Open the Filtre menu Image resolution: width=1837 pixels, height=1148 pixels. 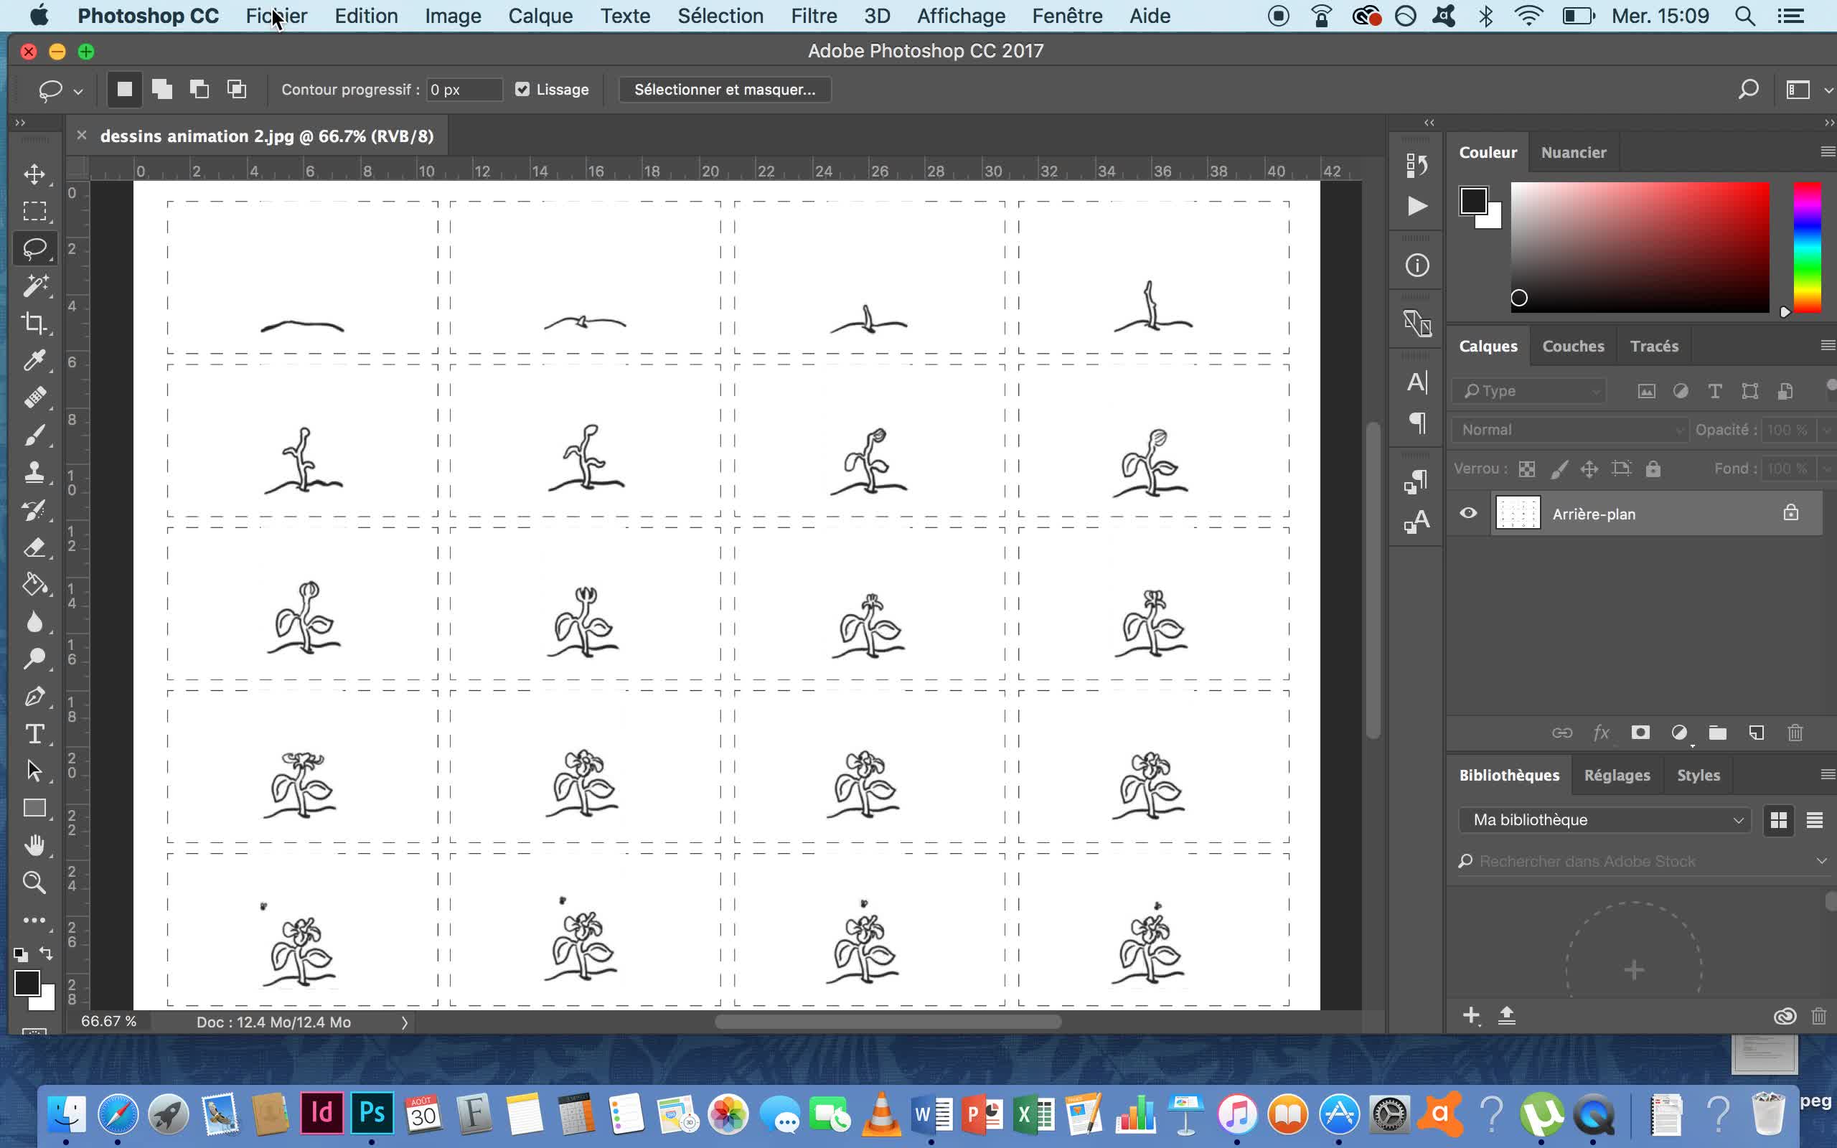click(813, 16)
